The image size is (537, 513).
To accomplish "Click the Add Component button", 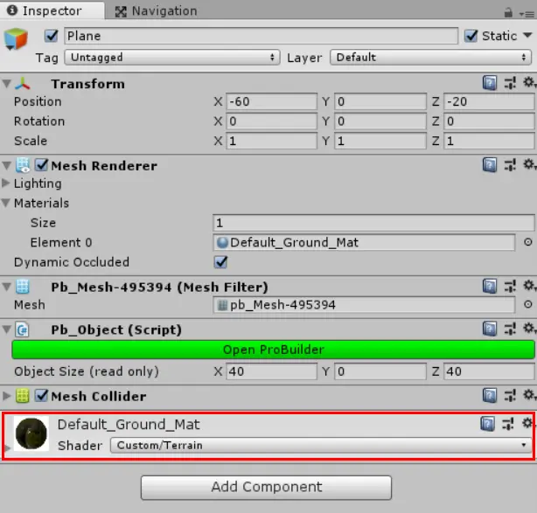I will tap(266, 488).
